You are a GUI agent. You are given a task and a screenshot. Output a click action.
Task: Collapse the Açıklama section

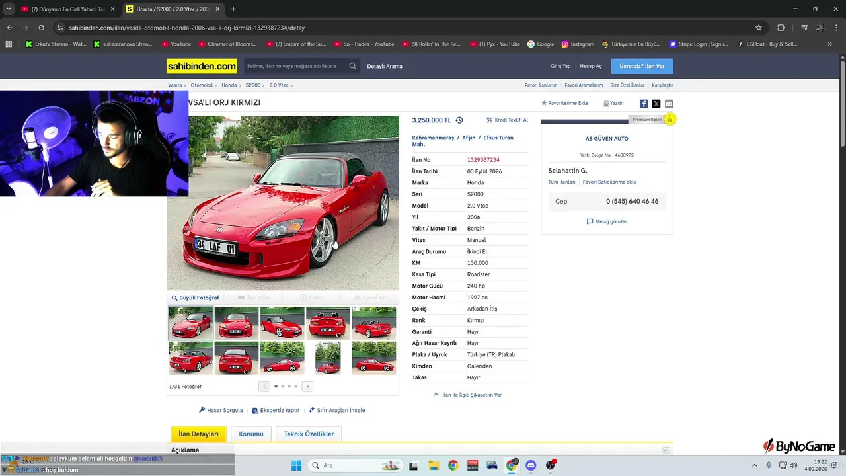pos(666,450)
